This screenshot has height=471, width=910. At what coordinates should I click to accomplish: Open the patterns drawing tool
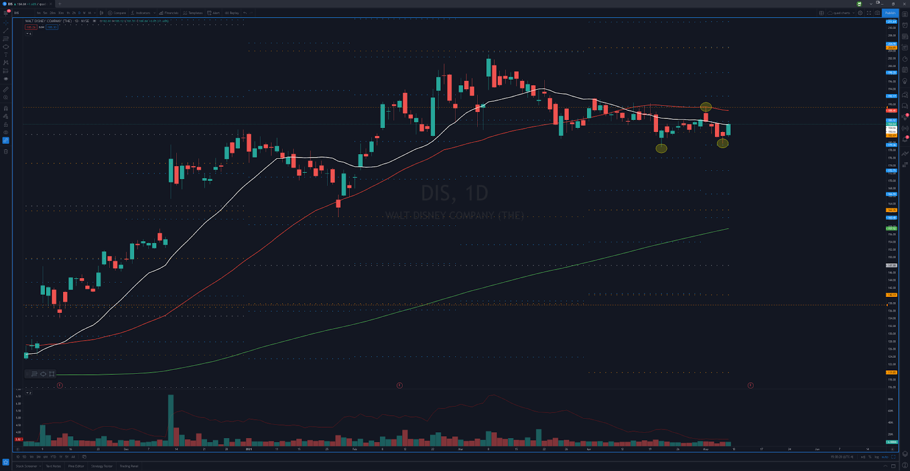coord(6,63)
